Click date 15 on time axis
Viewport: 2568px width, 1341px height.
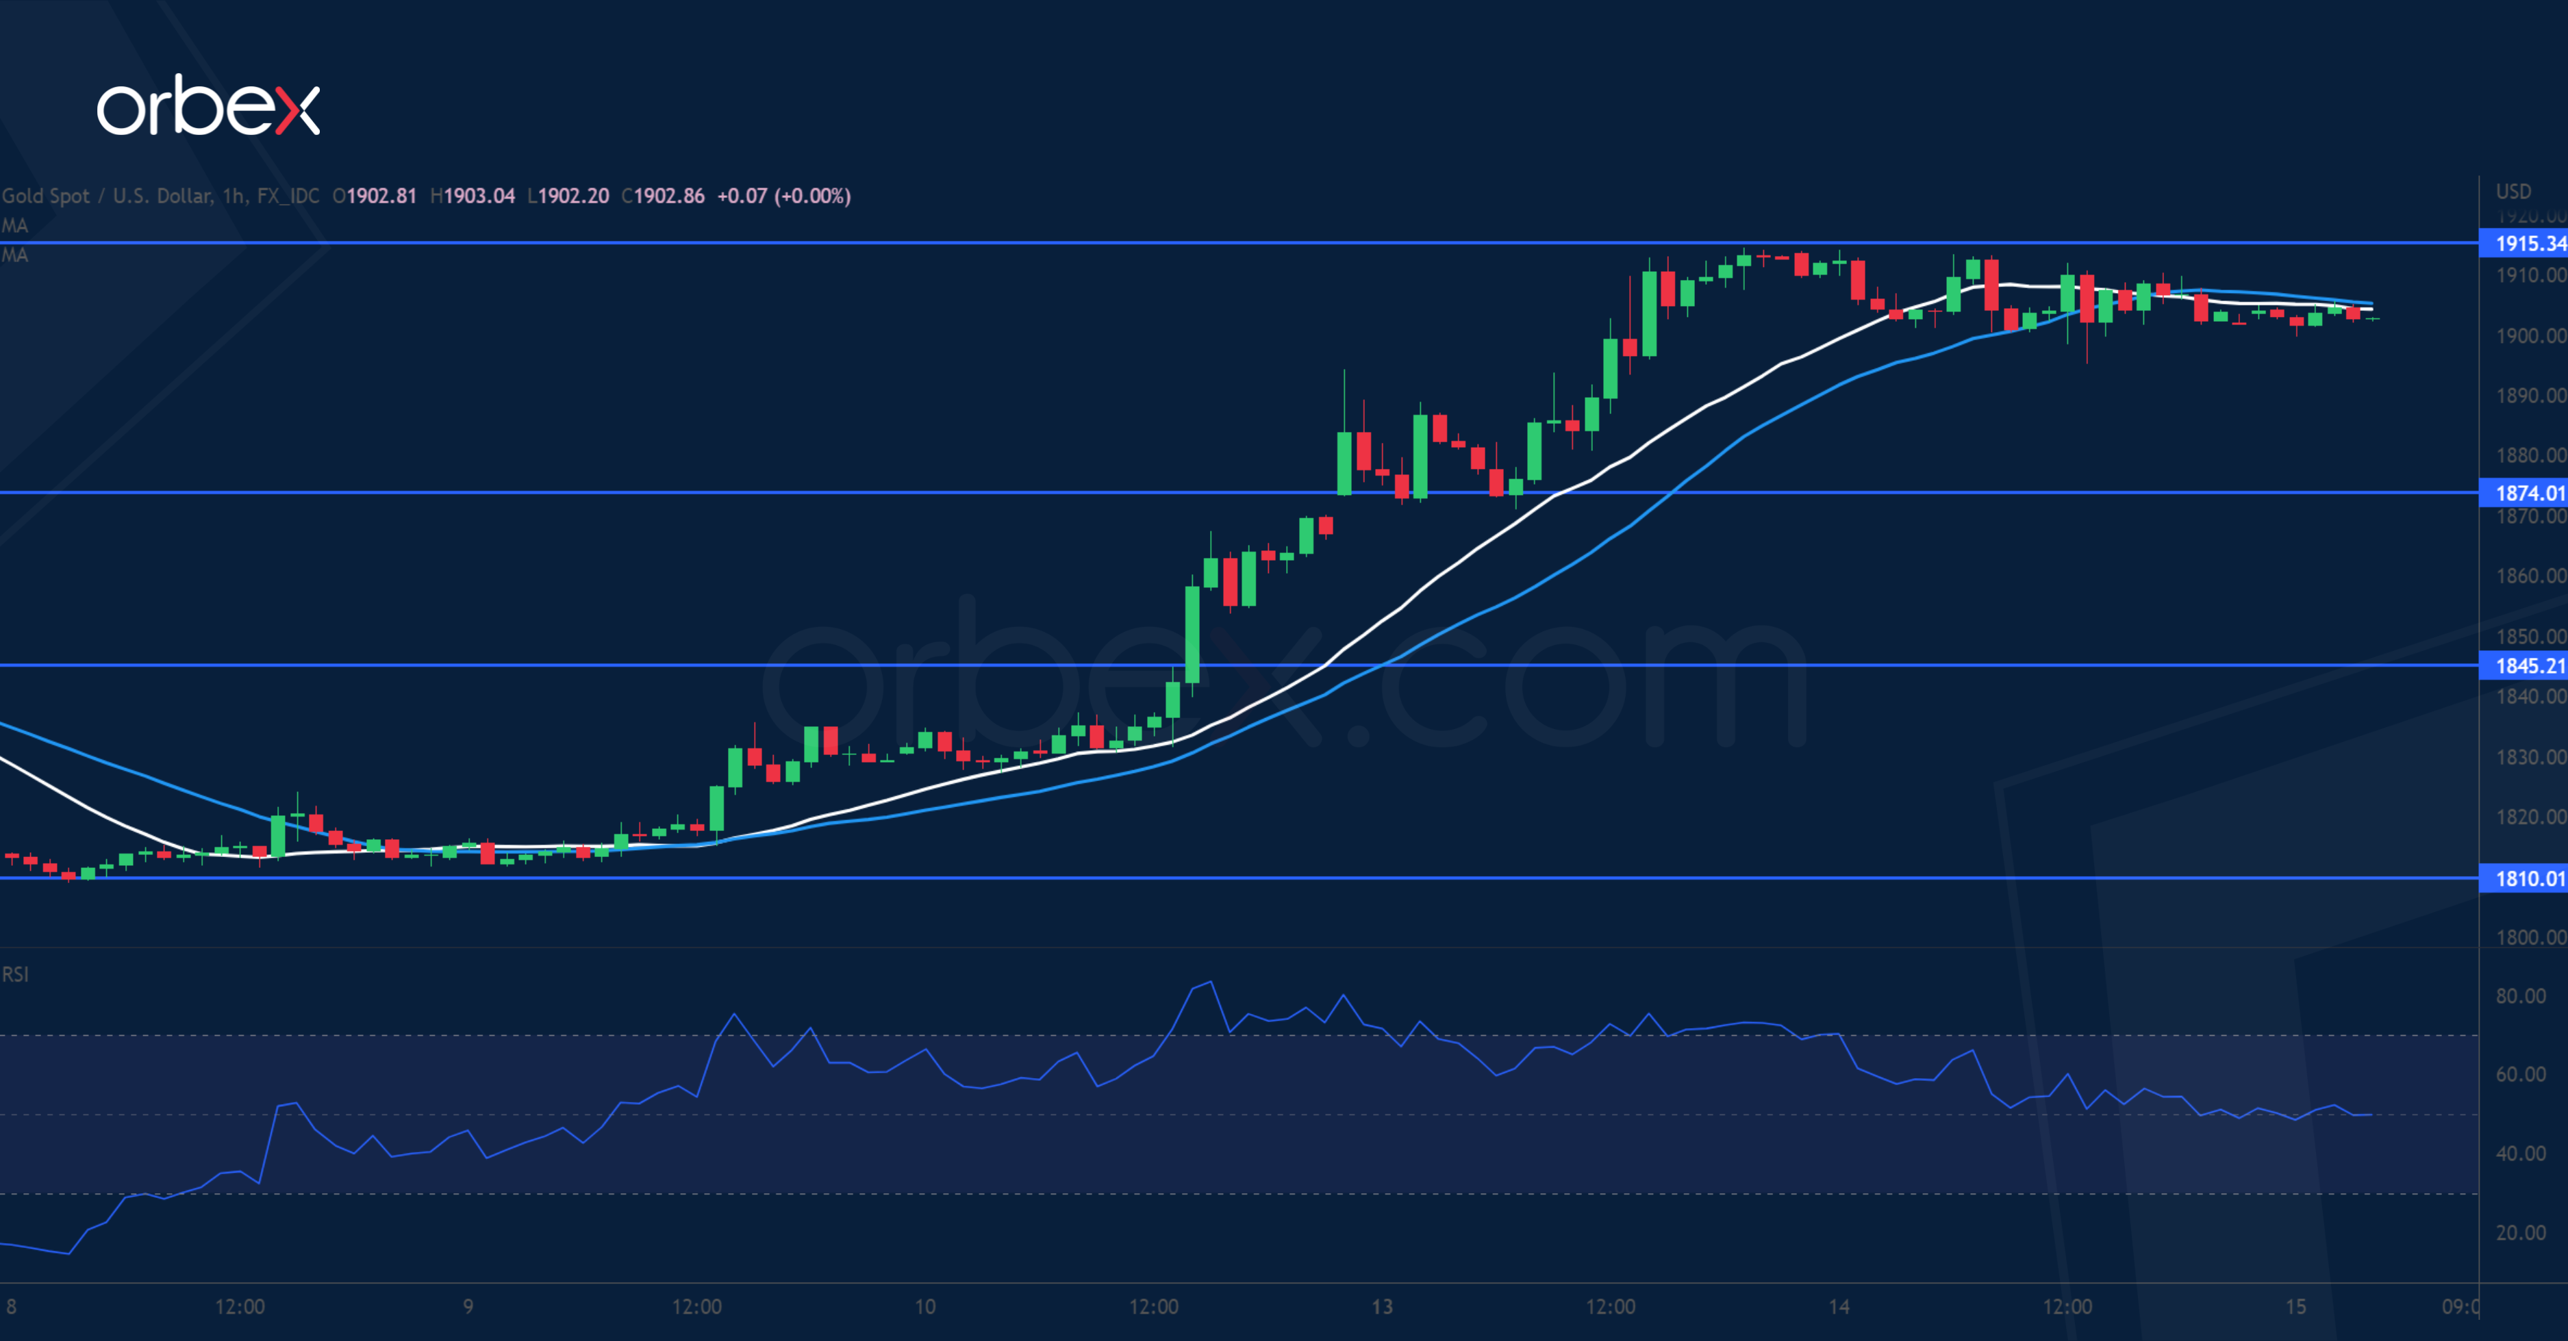coord(2295,1306)
